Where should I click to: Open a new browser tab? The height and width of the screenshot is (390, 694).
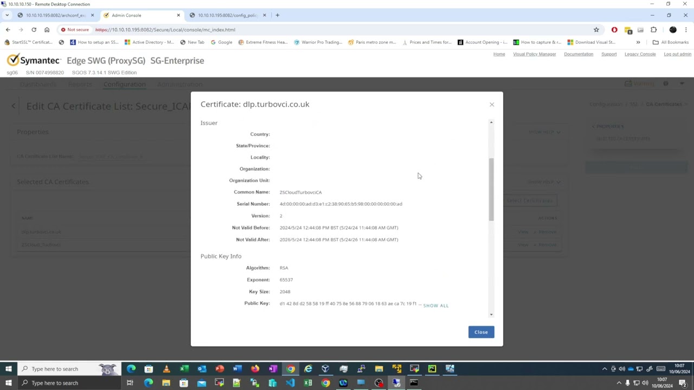pyautogui.click(x=278, y=15)
